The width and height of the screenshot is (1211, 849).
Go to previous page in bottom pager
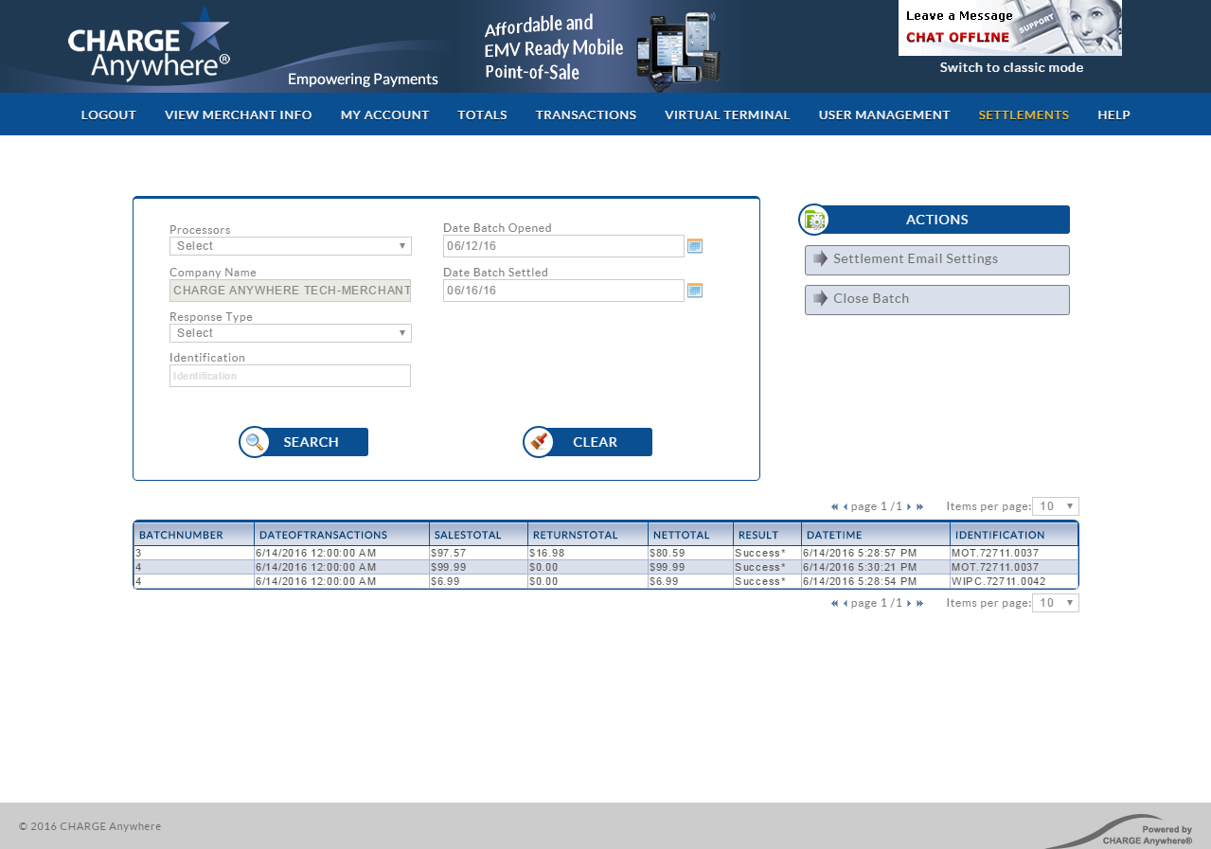(x=846, y=603)
